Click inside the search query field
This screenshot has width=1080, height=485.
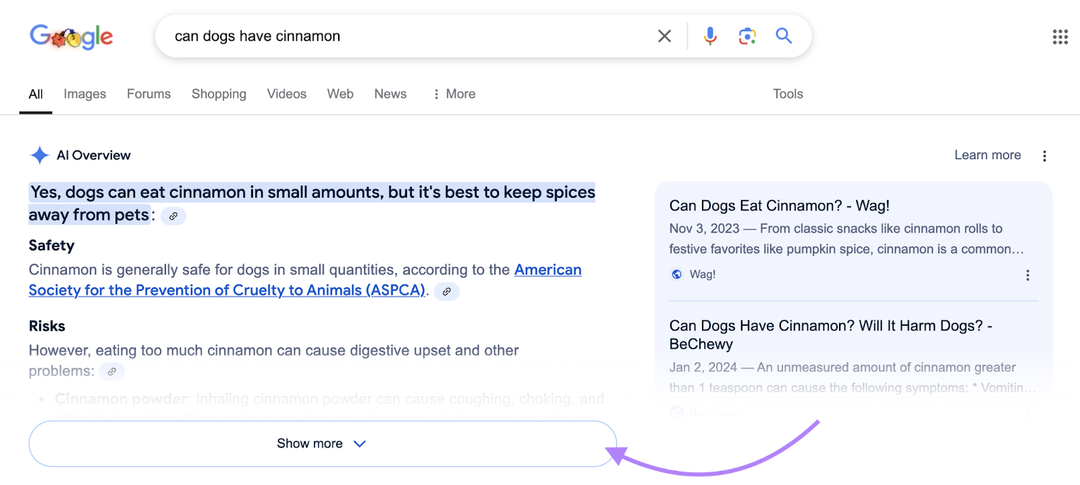[x=405, y=36]
